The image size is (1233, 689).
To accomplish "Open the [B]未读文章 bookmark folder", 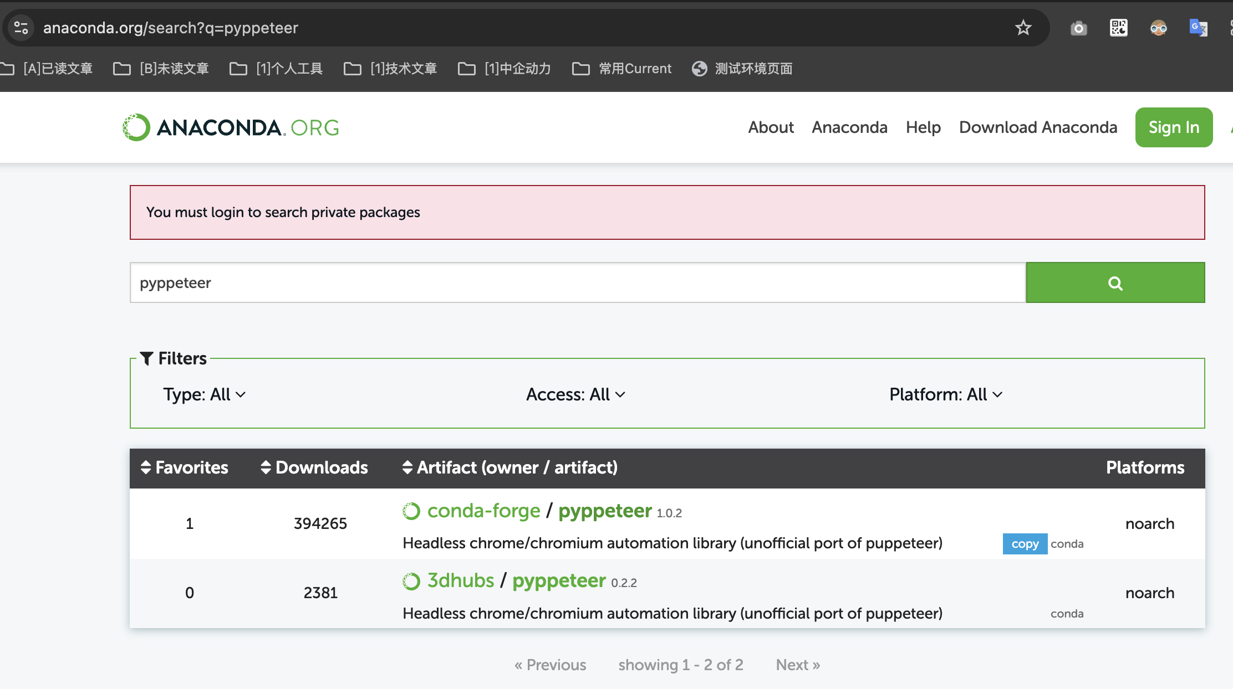I will [161, 69].
